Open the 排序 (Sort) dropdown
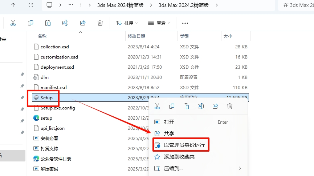This screenshot has height=176, width=314. pos(127,23)
